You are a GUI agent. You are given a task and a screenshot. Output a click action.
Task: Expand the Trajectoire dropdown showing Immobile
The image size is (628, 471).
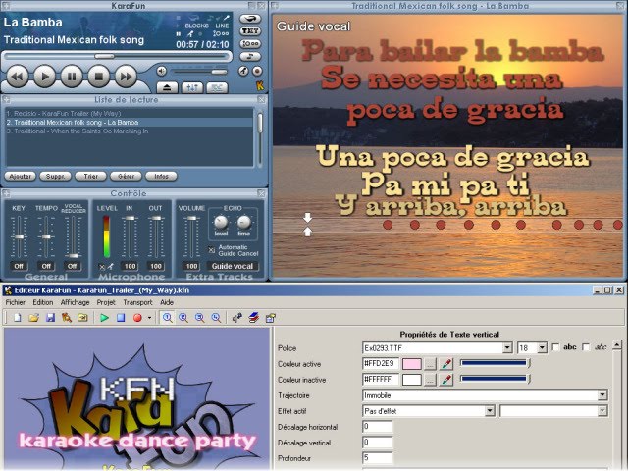pos(602,395)
